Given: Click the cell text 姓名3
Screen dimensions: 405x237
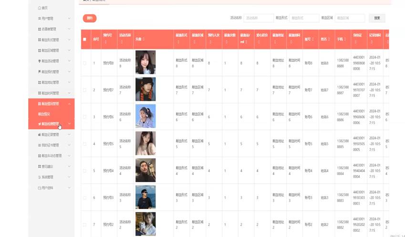Looking at the screenshot, I should 324,198.
